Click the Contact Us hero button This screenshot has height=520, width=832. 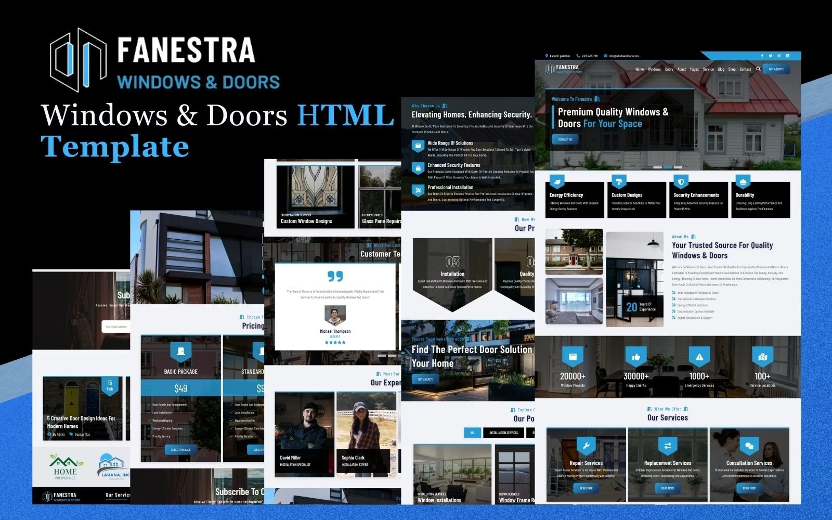[565, 139]
